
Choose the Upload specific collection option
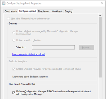click(x=14, y=40)
